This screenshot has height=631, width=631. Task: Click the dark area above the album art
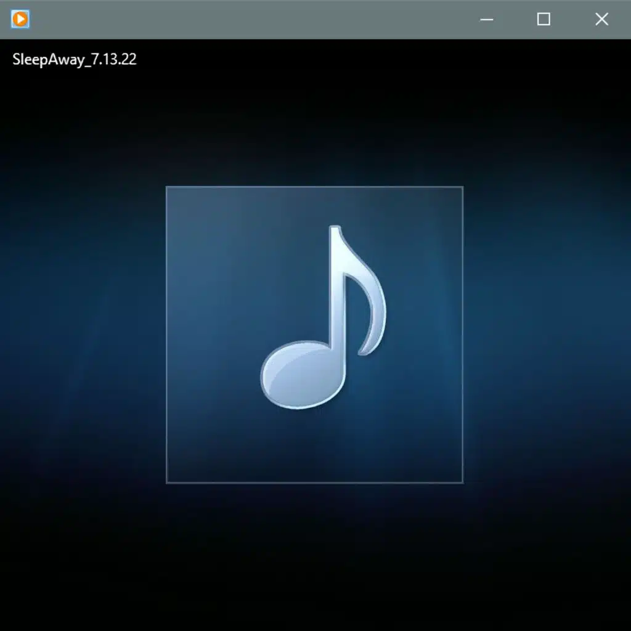pos(314,123)
